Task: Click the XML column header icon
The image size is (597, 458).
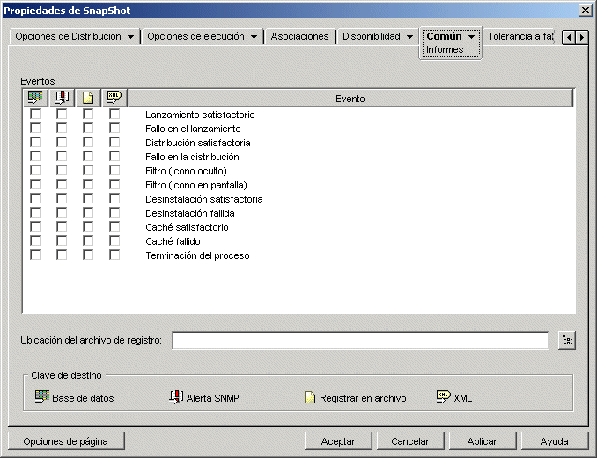Action: pyautogui.click(x=114, y=99)
